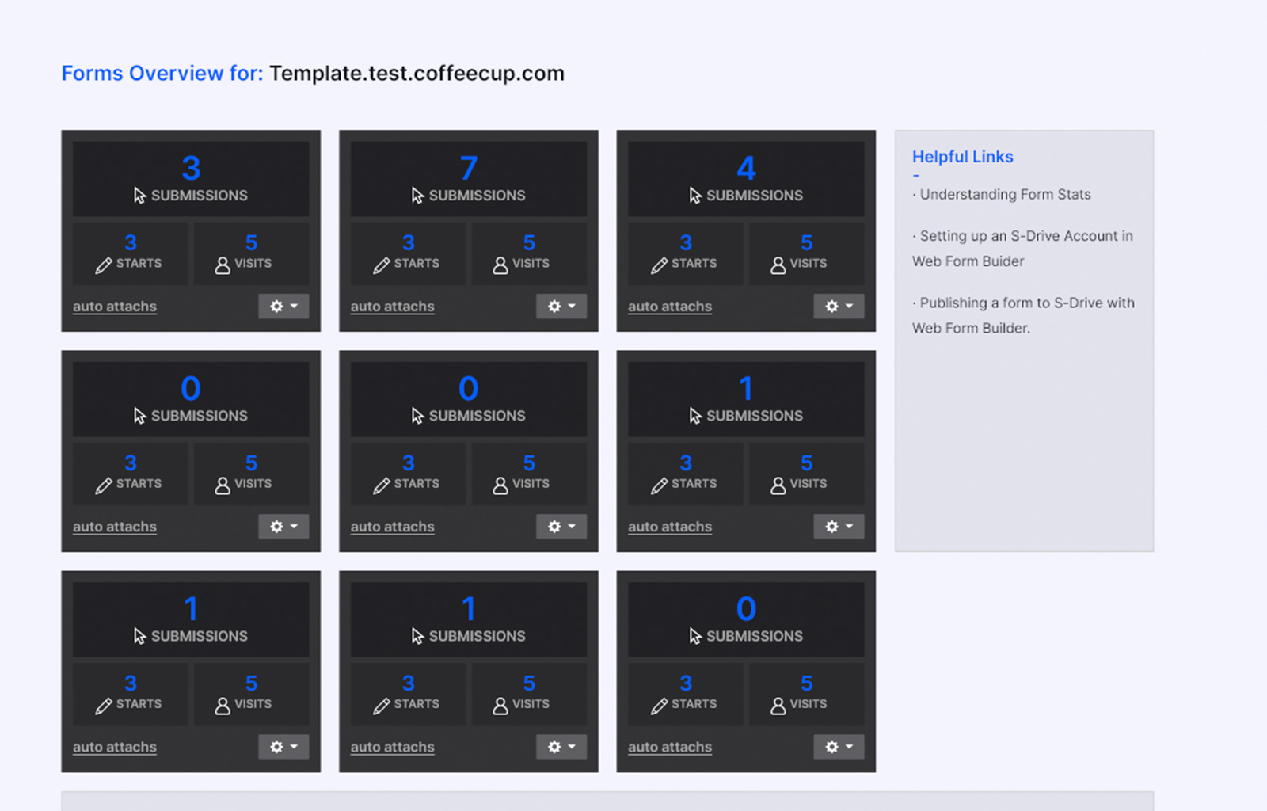Screen dimensions: 1267x811
Task: Click the large 3 submissions count
Action: tap(191, 168)
